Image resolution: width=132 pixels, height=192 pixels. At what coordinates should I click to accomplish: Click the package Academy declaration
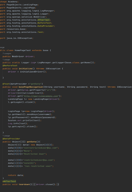pos(9,2)
